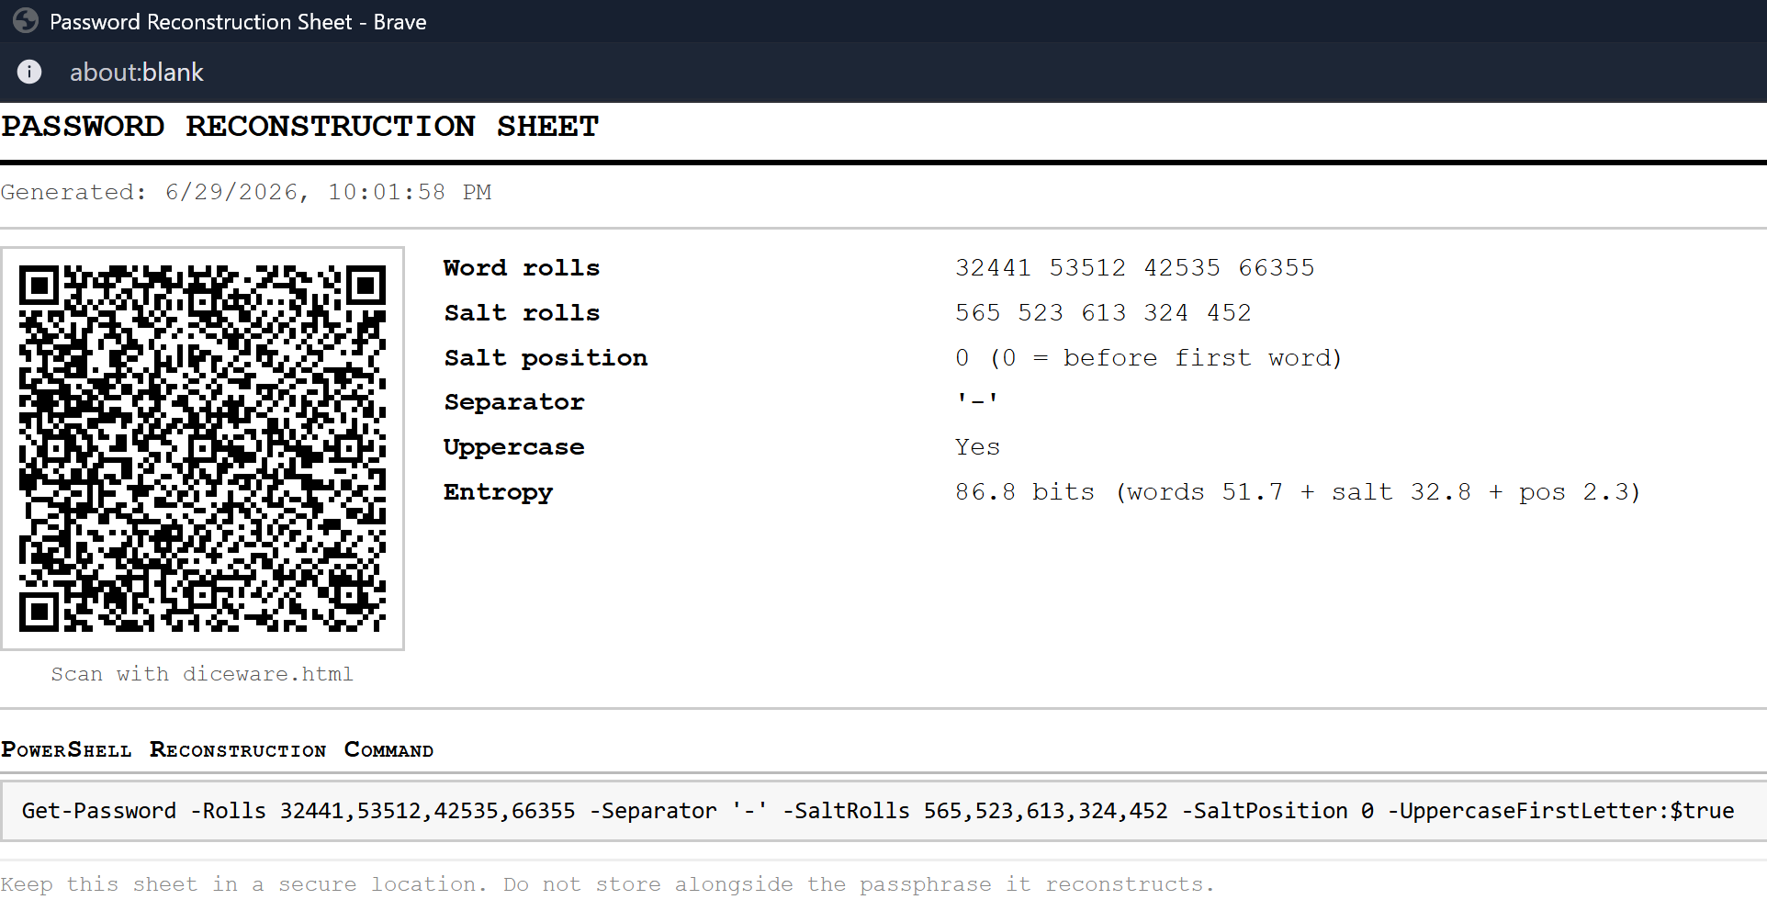Click the 'Word rolls' label
This screenshot has height=922, width=1767.
(x=521, y=267)
